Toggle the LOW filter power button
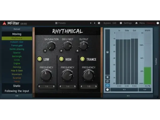The width and height of the screenshot is (160, 120). (x=39, y=59)
